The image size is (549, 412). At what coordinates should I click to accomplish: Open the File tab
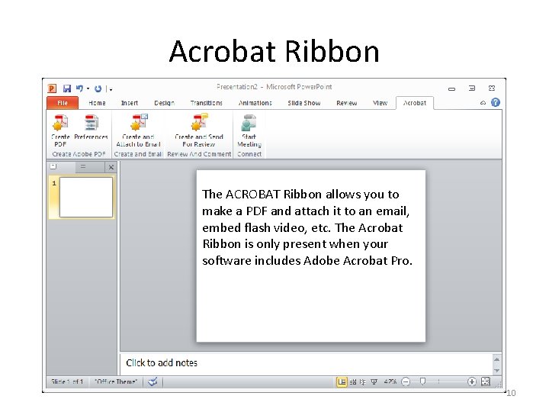click(63, 103)
